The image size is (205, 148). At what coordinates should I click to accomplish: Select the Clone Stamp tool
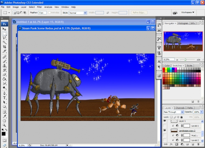point(4,66)
